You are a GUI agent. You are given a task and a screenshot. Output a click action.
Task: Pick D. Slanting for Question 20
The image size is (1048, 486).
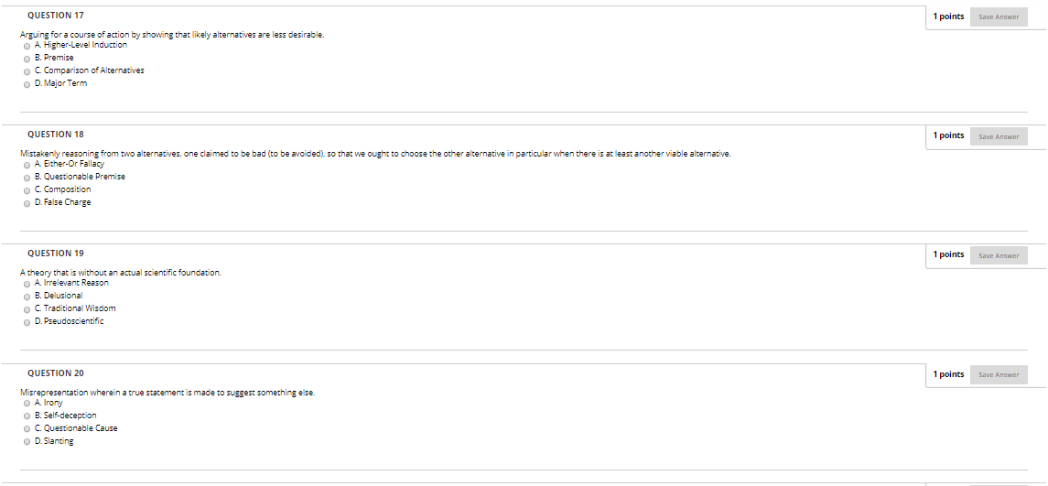pyautogui.click(x=27, y=442)
